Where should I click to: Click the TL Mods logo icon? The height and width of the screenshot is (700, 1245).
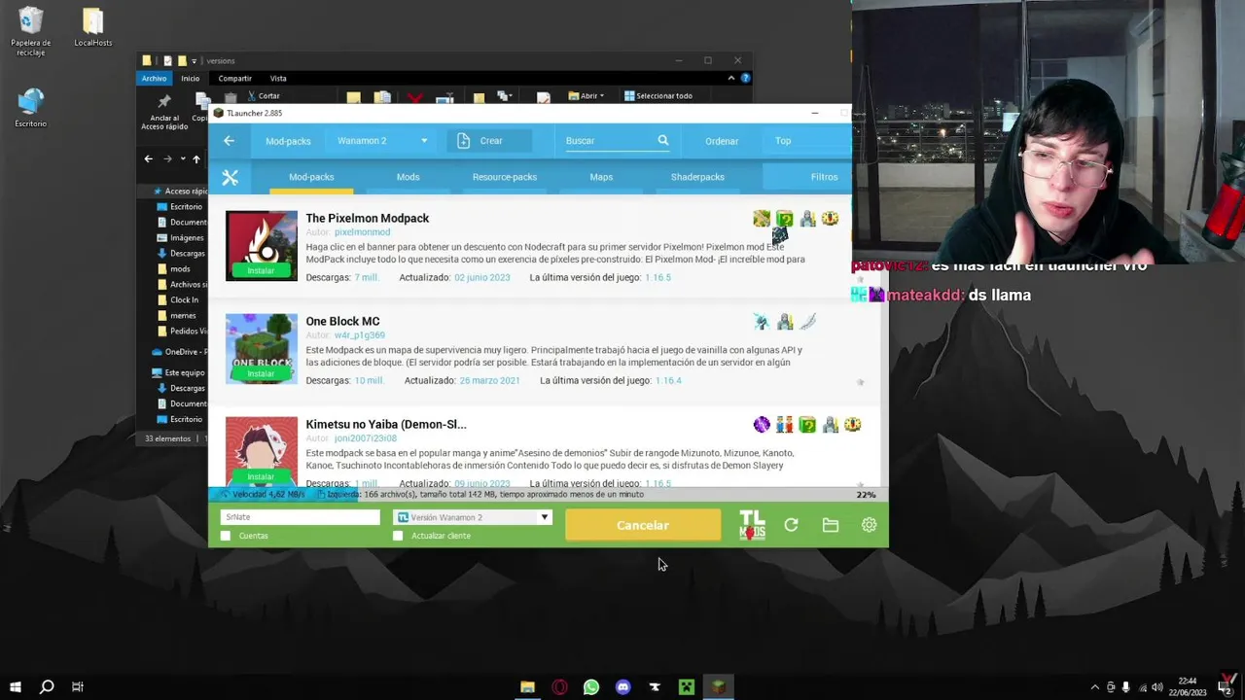[752, 525]
